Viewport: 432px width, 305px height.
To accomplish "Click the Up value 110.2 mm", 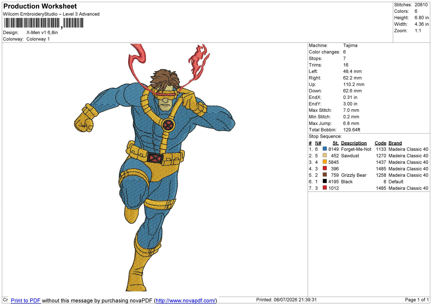I will [x=354, y=85].
